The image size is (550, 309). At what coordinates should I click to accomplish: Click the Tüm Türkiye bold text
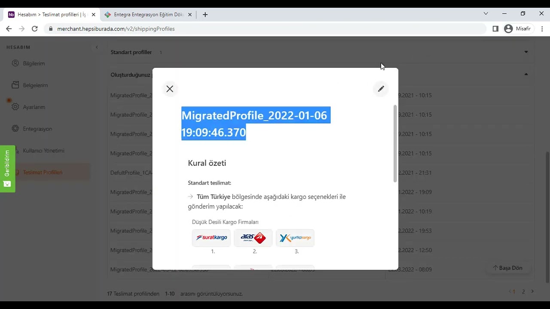coord(213,197)
